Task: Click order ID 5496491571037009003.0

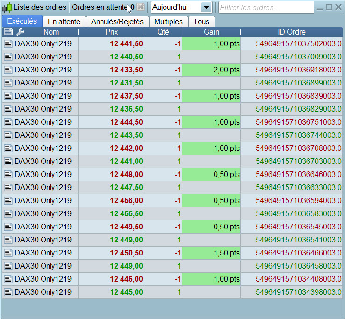Action: pos(298,57)
